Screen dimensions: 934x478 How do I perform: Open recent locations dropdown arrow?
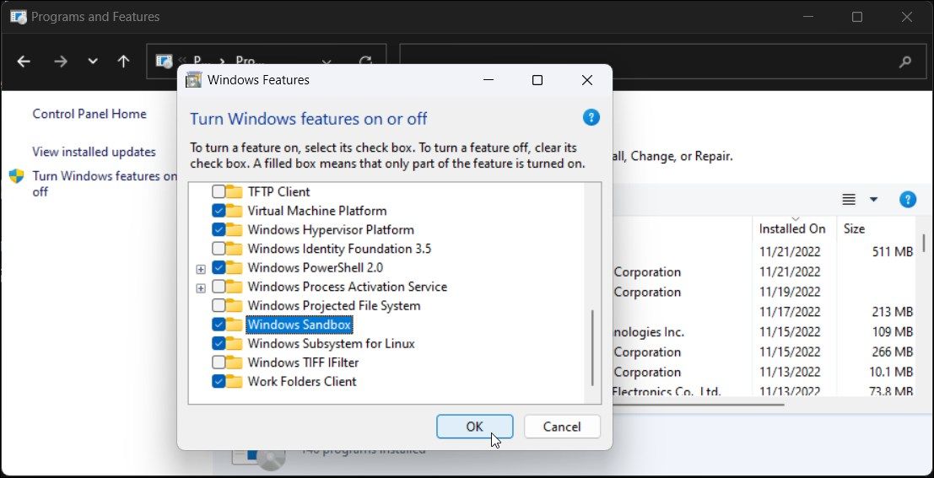pyautogui.click(x=93, y=62)
